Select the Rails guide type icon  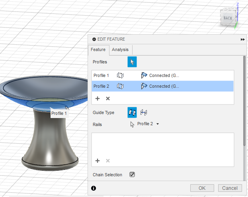click(132, 112)
